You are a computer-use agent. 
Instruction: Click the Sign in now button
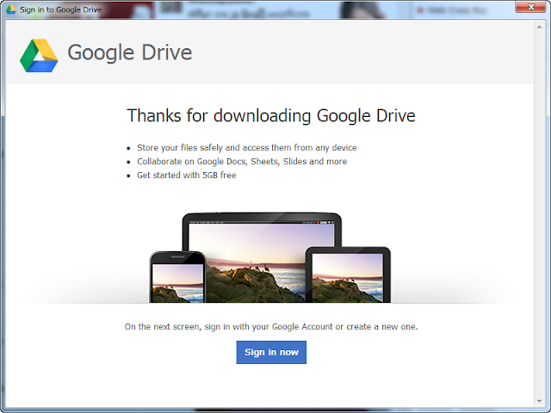click(x=271, y=352)
